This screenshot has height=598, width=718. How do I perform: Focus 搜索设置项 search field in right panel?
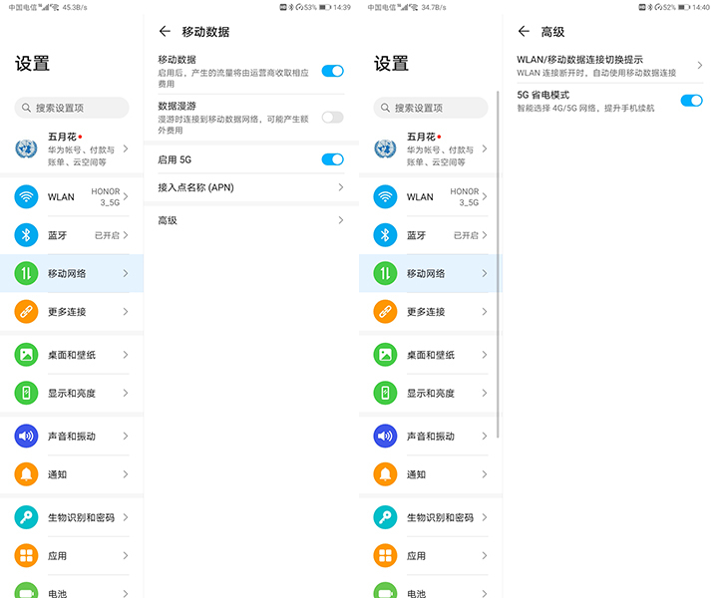point(431,108)
